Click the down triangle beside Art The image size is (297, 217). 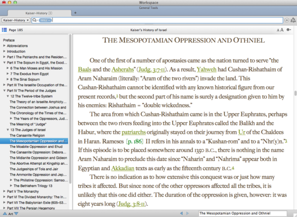coord(16,214)
